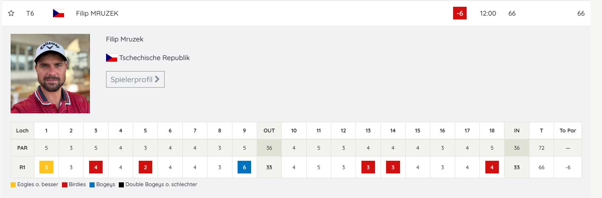Click the red birdie score on hole 18

point(492,167)
